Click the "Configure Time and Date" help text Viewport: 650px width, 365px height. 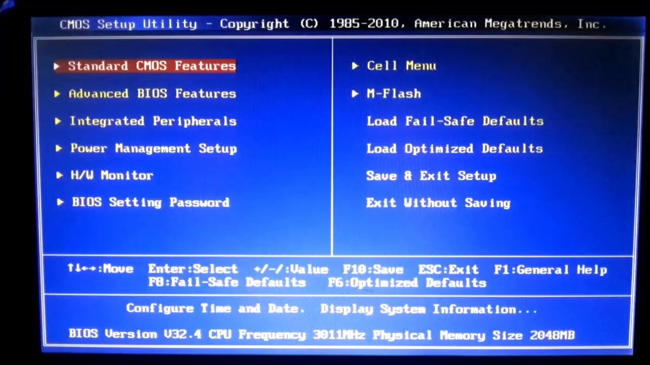216,308
